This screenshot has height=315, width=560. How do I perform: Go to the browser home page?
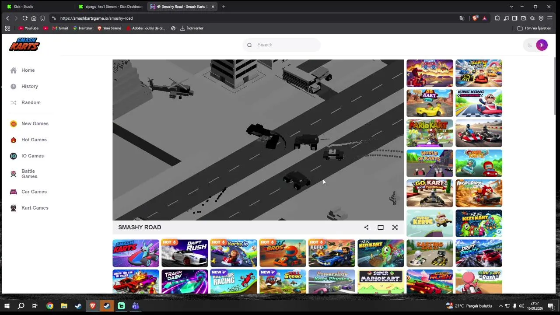34,18
